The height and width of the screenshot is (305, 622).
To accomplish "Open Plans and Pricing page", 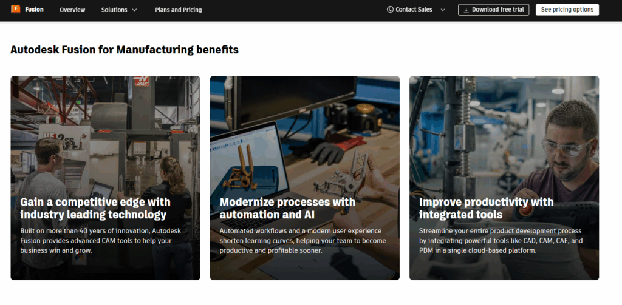I will [178, 10].
